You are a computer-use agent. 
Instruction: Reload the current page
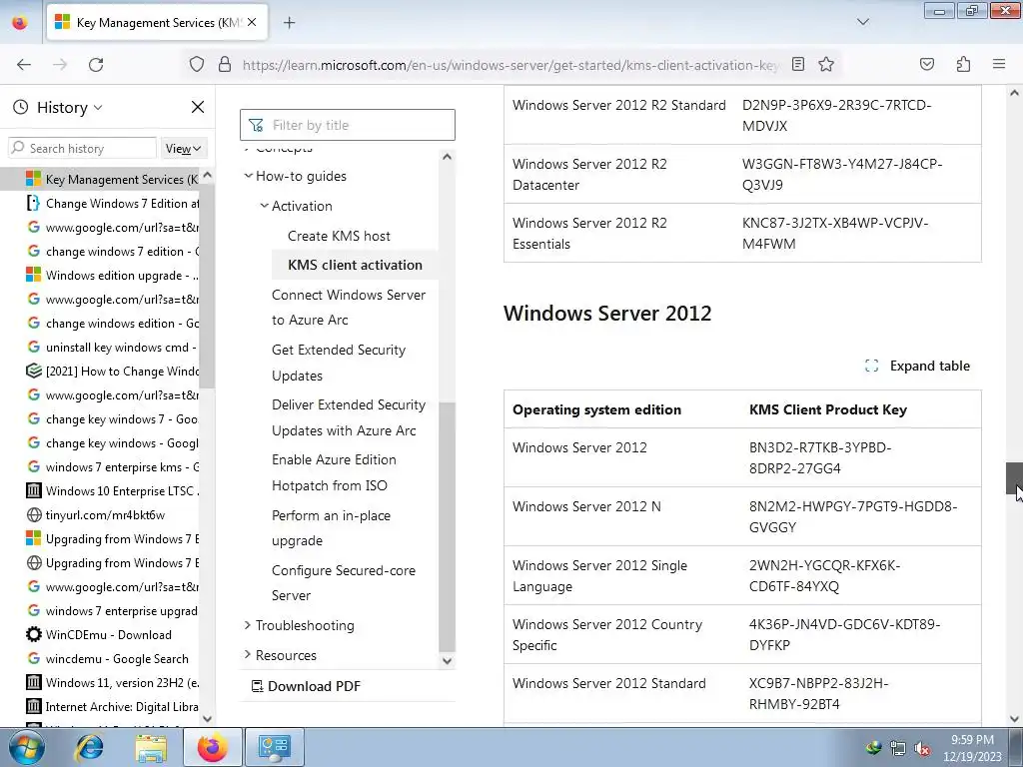[96, 65]
